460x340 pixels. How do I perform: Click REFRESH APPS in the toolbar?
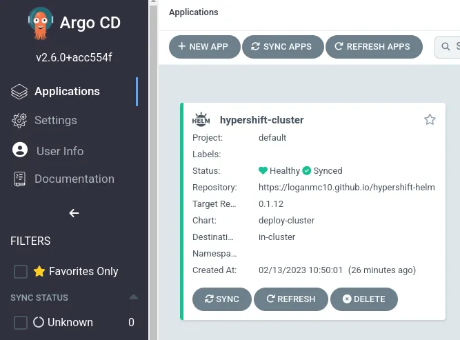pos(372,47)
